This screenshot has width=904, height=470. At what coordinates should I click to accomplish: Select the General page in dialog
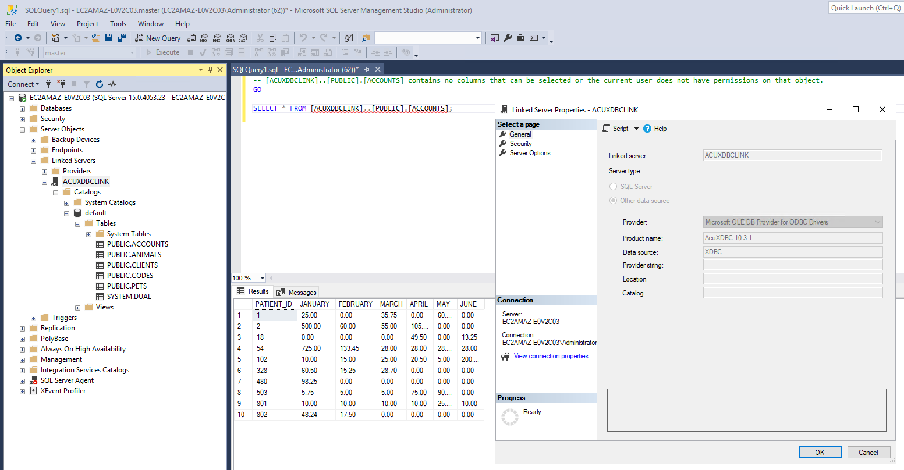tap(520, 134)
